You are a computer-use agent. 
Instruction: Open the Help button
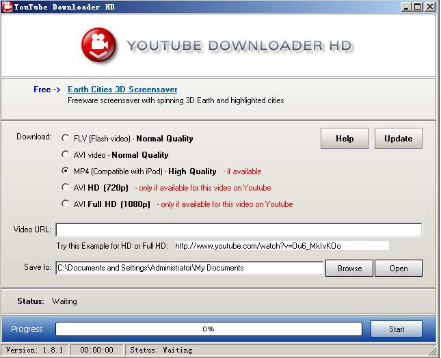345,138
